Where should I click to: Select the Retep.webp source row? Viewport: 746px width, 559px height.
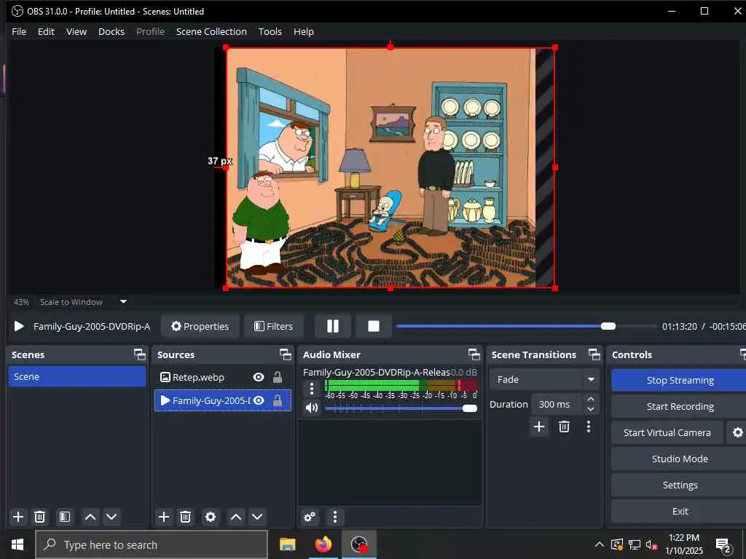[x=223, y=377]
